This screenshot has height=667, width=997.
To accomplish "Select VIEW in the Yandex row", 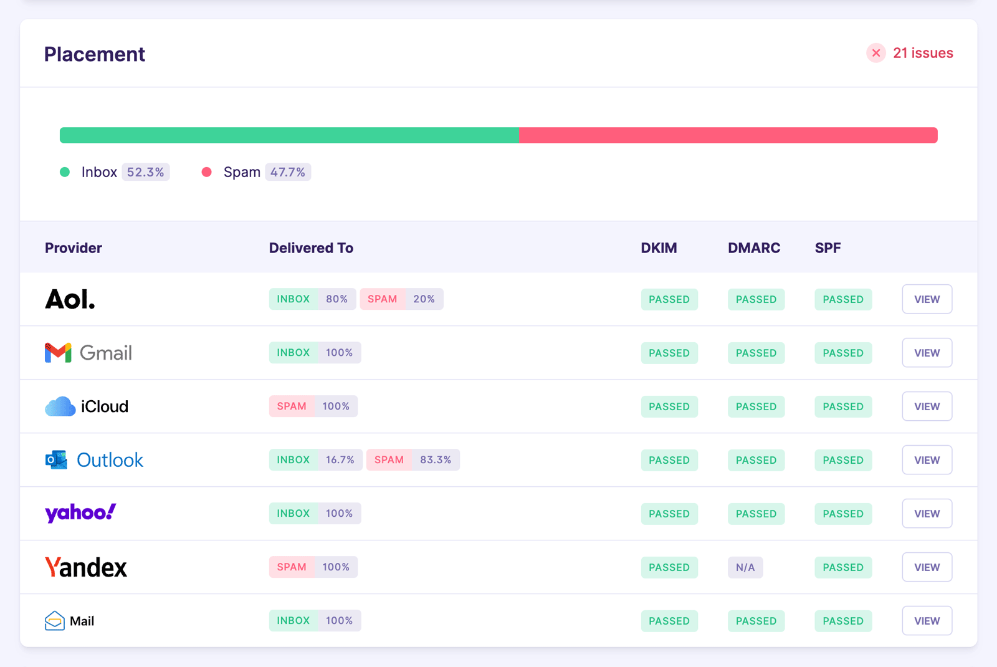I will tap(927, 567).
